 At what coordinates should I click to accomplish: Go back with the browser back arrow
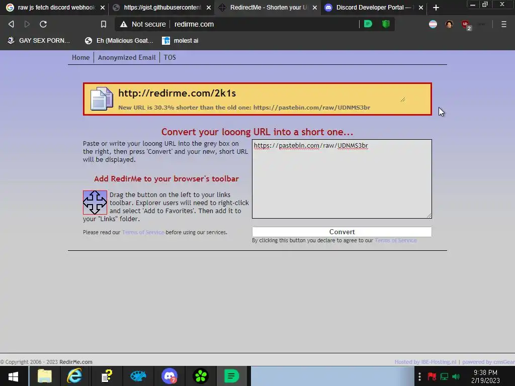point(11,24)
